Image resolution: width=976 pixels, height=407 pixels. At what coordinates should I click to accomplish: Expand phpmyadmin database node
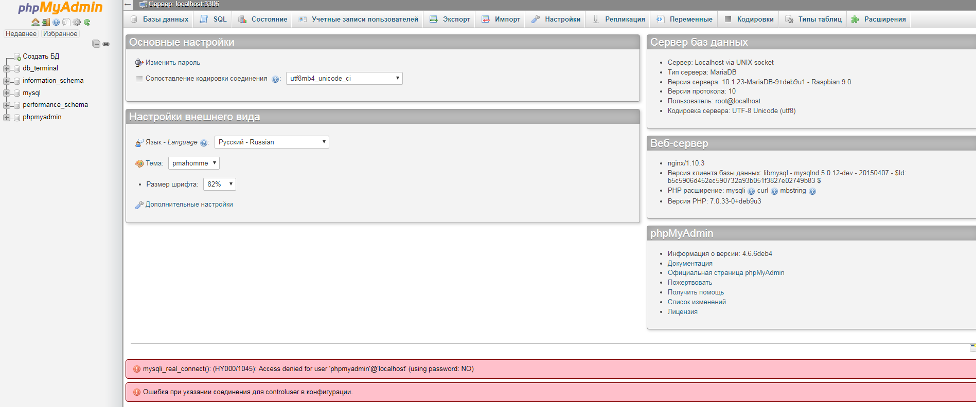[7, 117]
